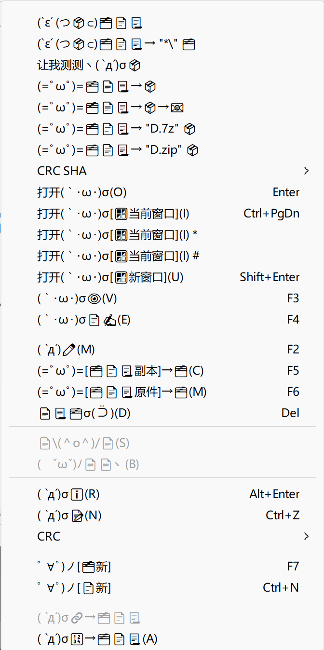Open the CRC SHA submenu entry
The width and height of the screenshot is (324, 650).
(x=62, y=171)
